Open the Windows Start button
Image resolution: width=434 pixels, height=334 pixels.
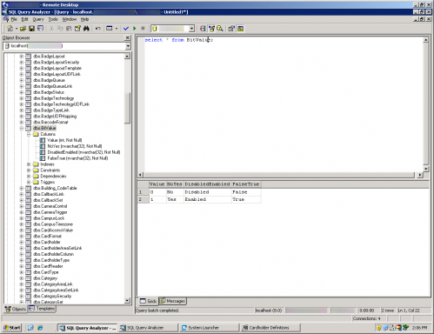point(12,328)
